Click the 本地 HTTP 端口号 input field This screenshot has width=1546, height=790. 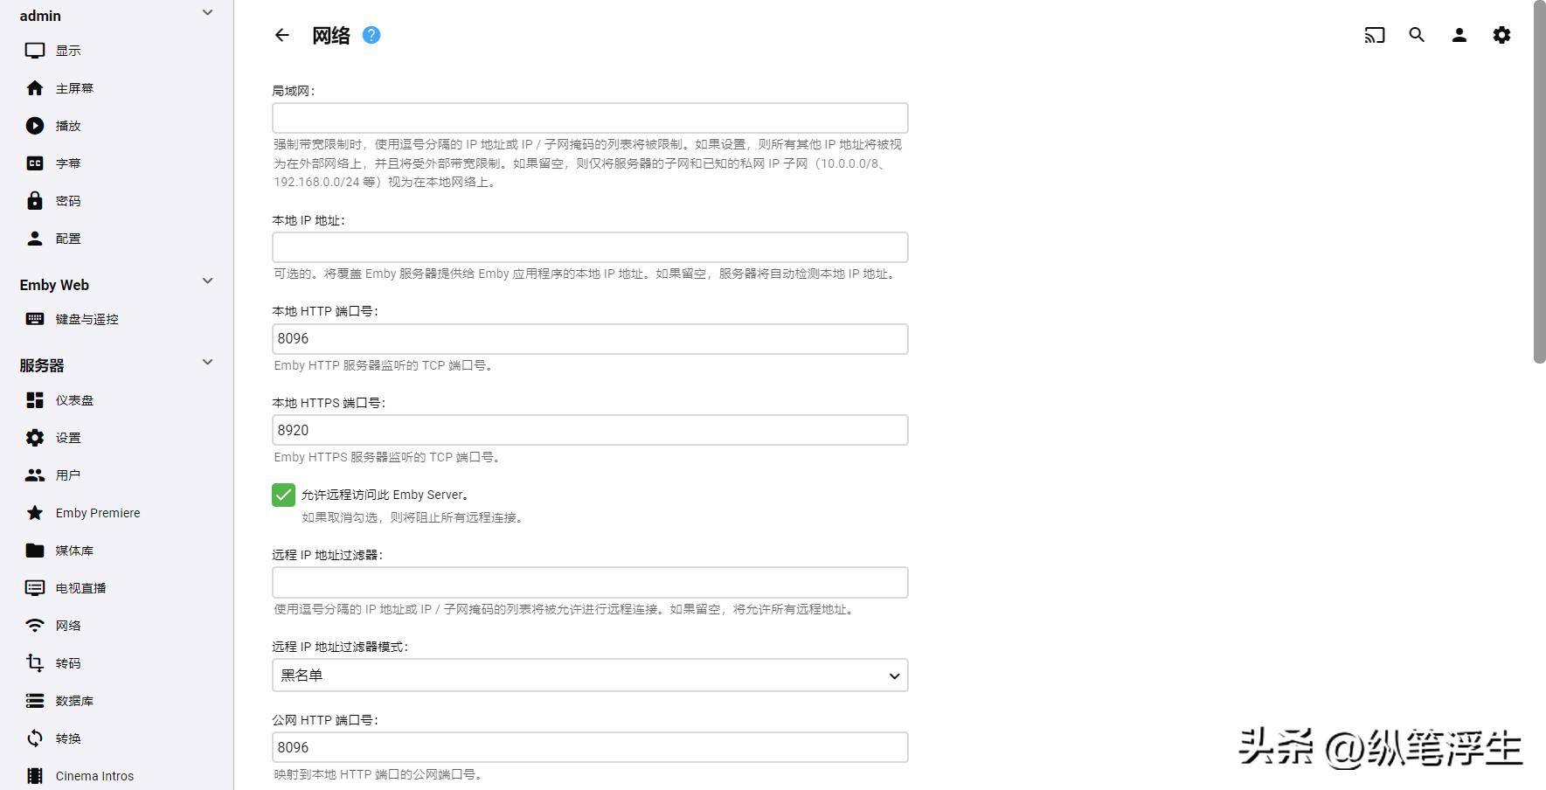(589, 338)
